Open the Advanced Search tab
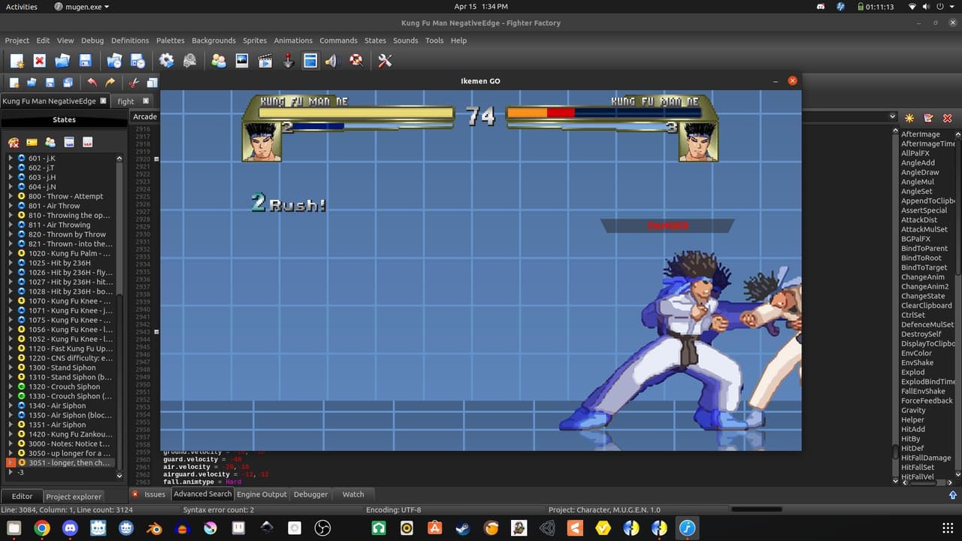962x541 pixels. [x=202, y=494]
